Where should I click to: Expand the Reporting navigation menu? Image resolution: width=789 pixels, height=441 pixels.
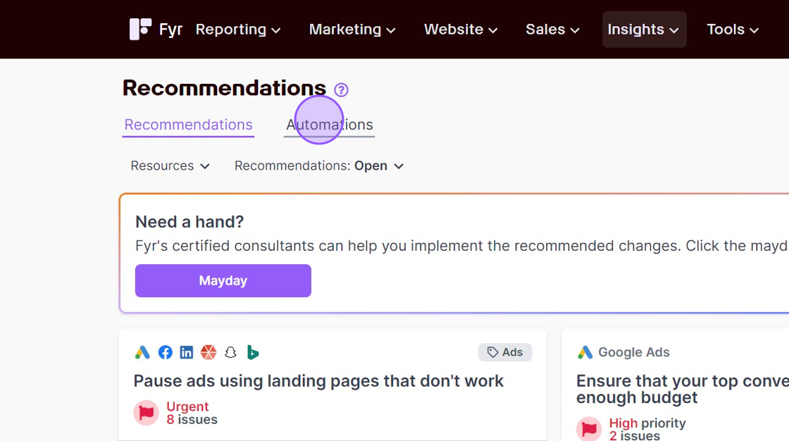(x=238, y=30)
